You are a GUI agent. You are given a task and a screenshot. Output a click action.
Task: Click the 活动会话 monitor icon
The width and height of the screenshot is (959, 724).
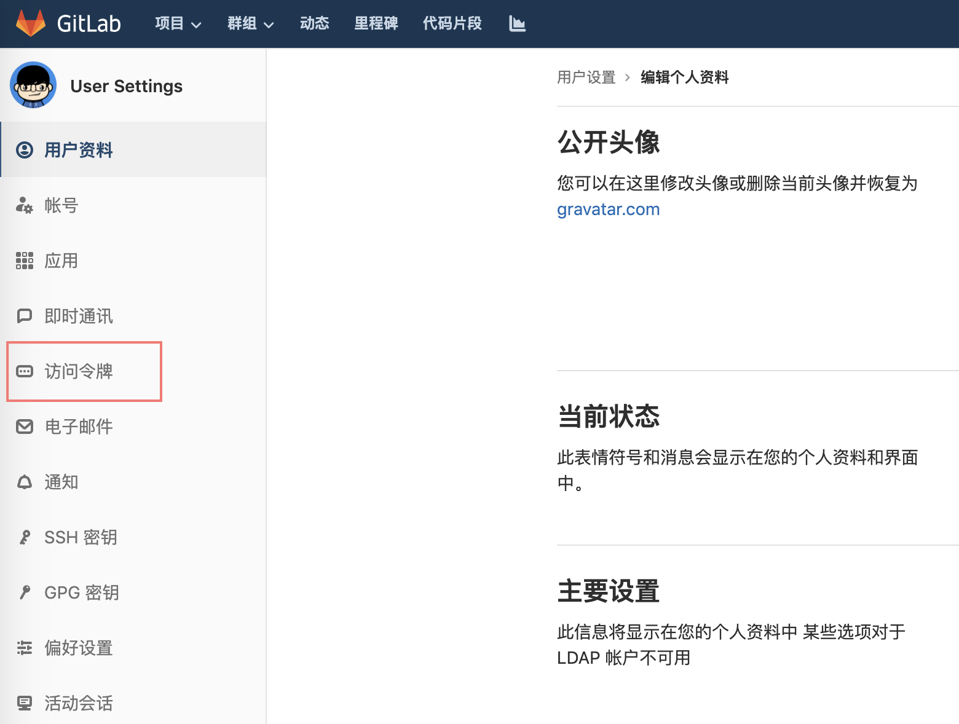coord(24,702)
